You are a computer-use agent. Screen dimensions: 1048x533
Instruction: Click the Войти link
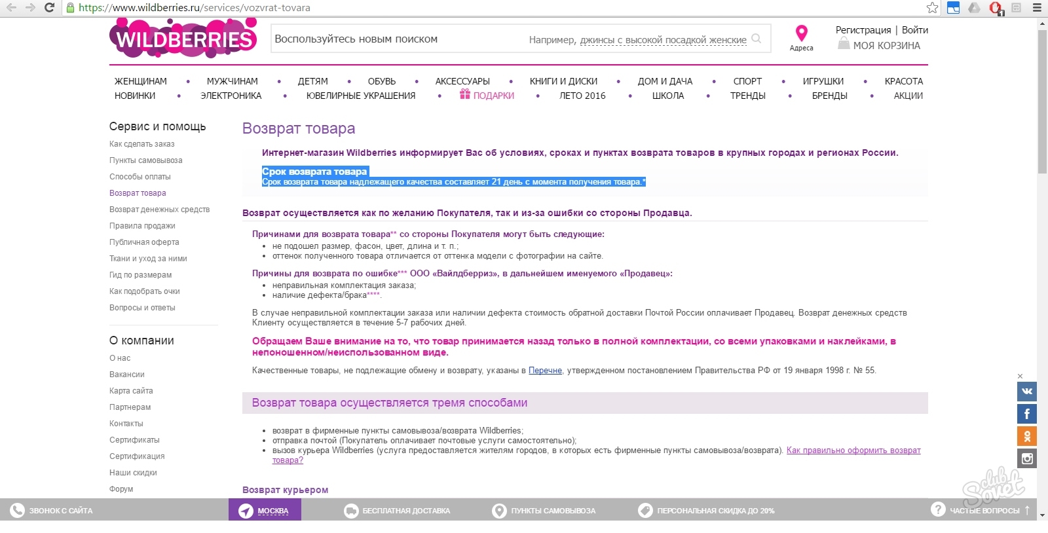click(915, 30)
